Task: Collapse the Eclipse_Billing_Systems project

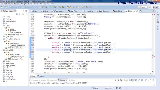Action: tap(2, 39)
